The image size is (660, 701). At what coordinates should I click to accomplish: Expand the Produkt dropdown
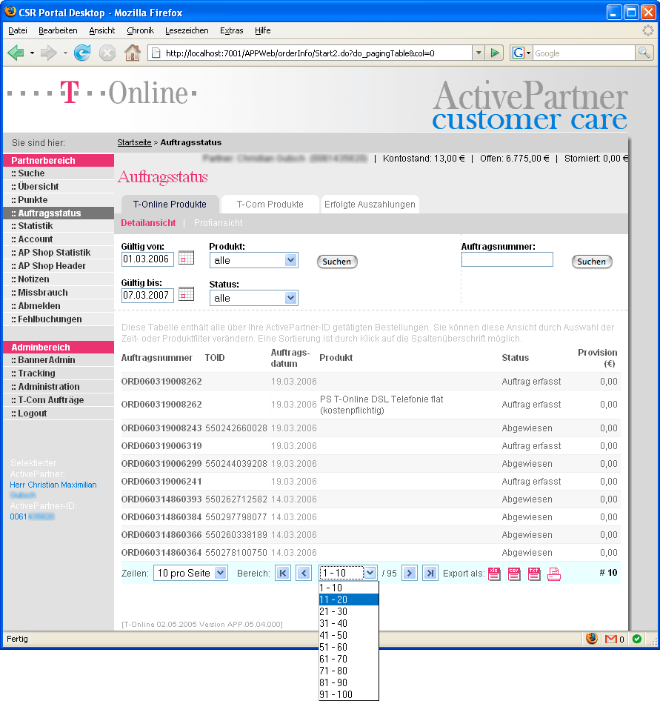coord(290,260)
